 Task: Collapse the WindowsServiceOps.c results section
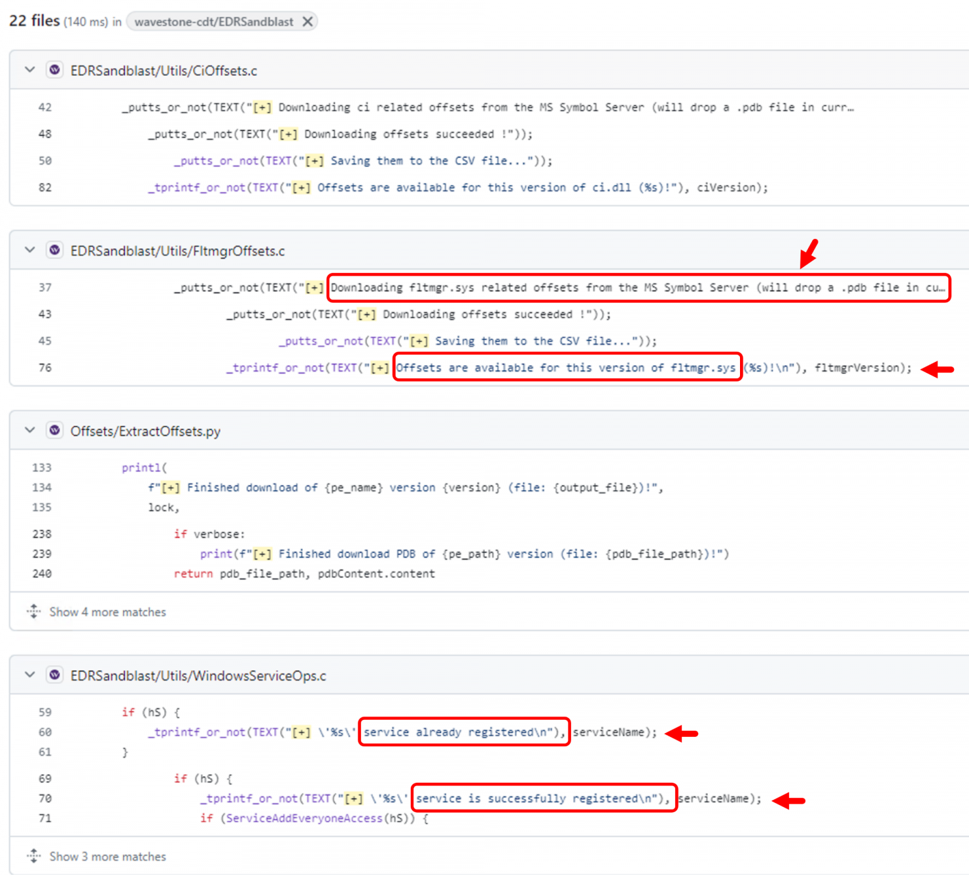(30, 675)
